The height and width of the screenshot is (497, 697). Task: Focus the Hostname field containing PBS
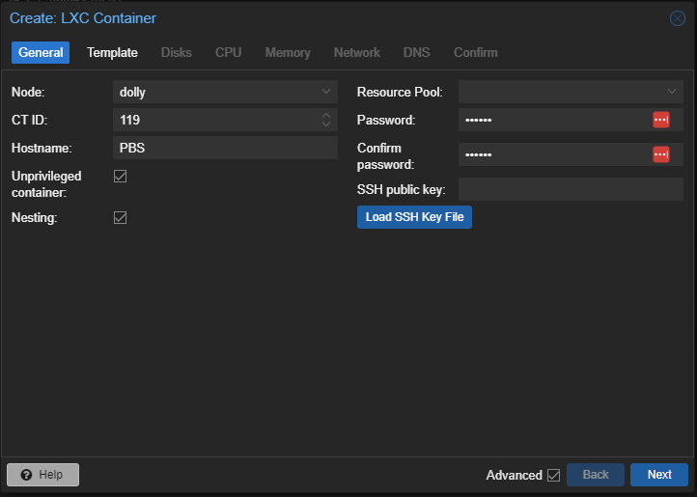pos(225,148)
